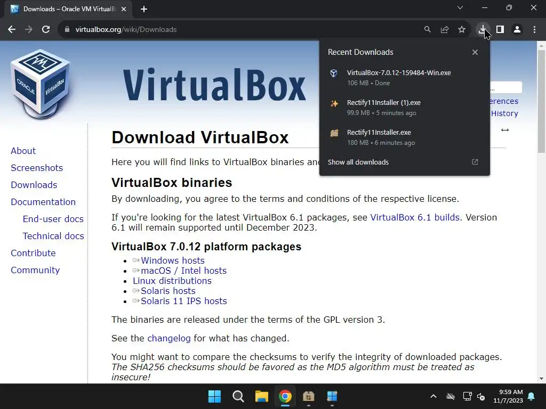Screen dimensions: 546x409
Task: Open the About sidebar link
Action: point(23,151)
